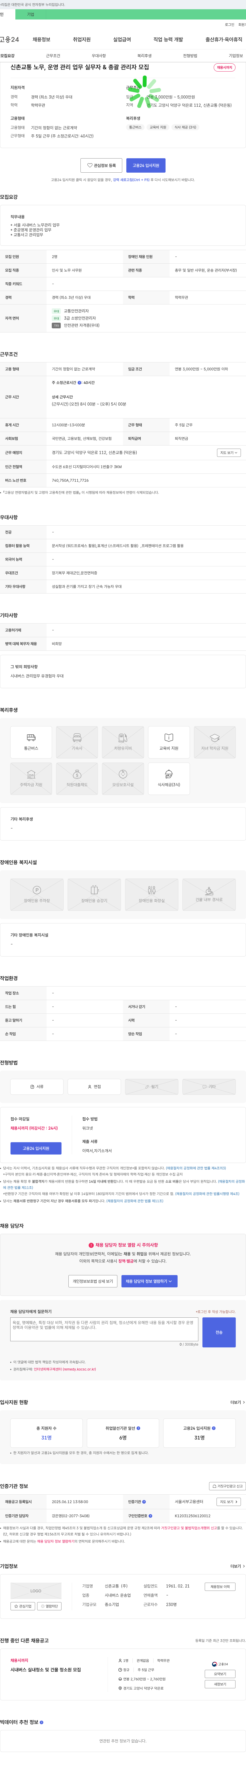Open 온라인피해구제센터 link
The width and height of the screenshot is (246, 1775).
65,1369
